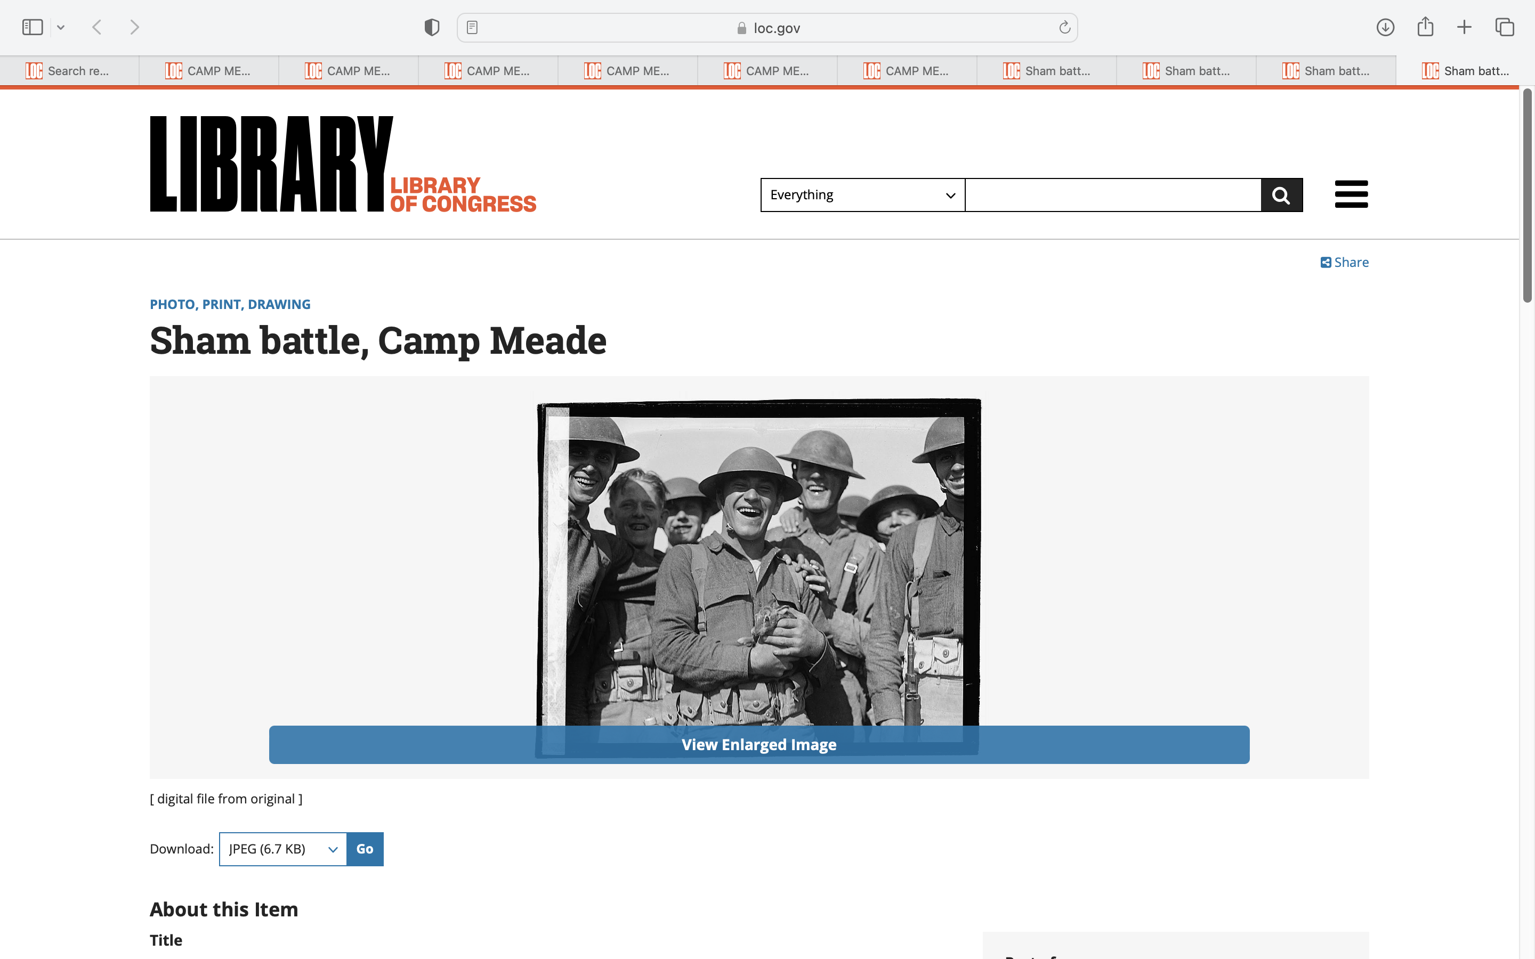Open a new tab with plus icon
The height and width of the screenshot is (959, 1535).
tap(1464, 27)
